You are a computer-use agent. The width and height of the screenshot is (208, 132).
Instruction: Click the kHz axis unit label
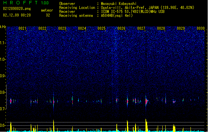pos(3,27)
